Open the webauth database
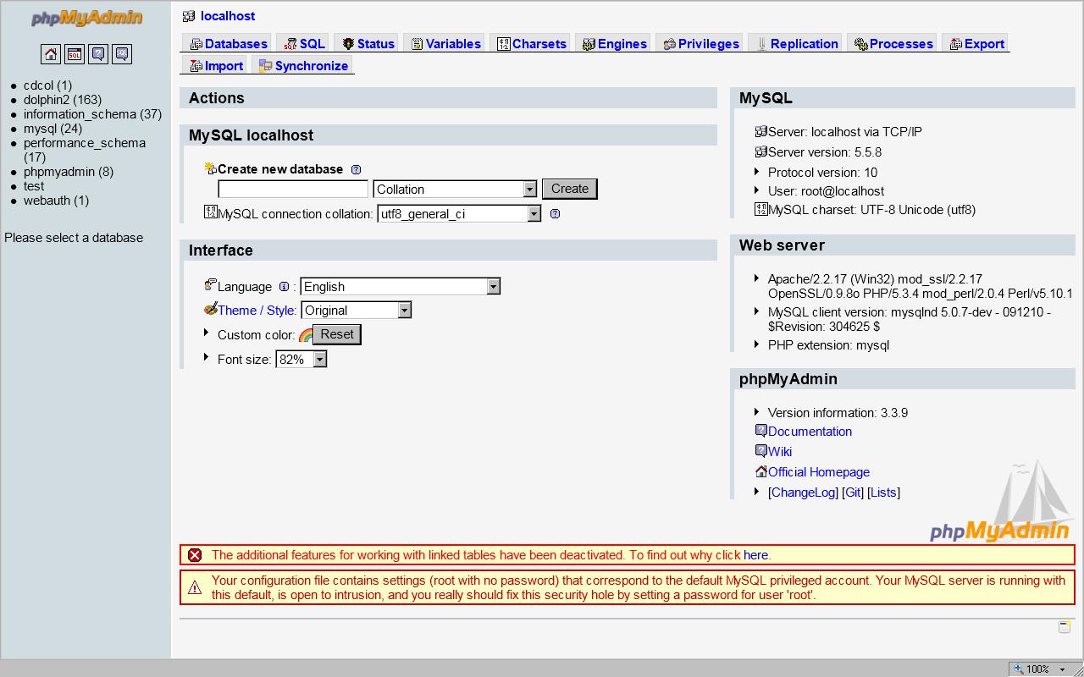Screen dimensions: 1084x677 (56, 201)
